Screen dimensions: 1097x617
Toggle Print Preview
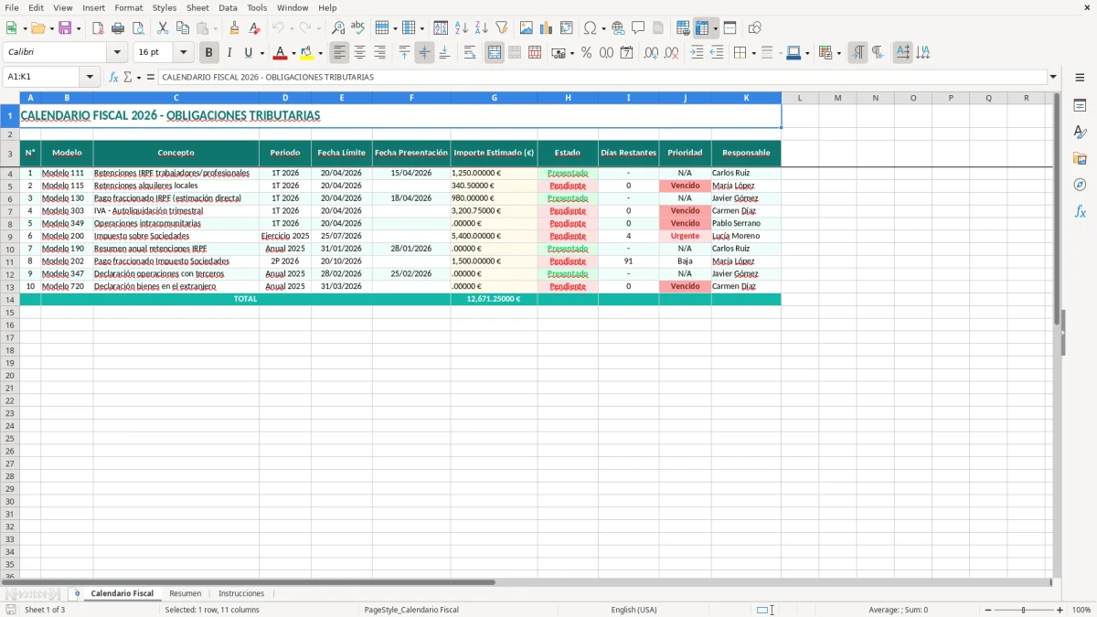(x=138, y=28)
